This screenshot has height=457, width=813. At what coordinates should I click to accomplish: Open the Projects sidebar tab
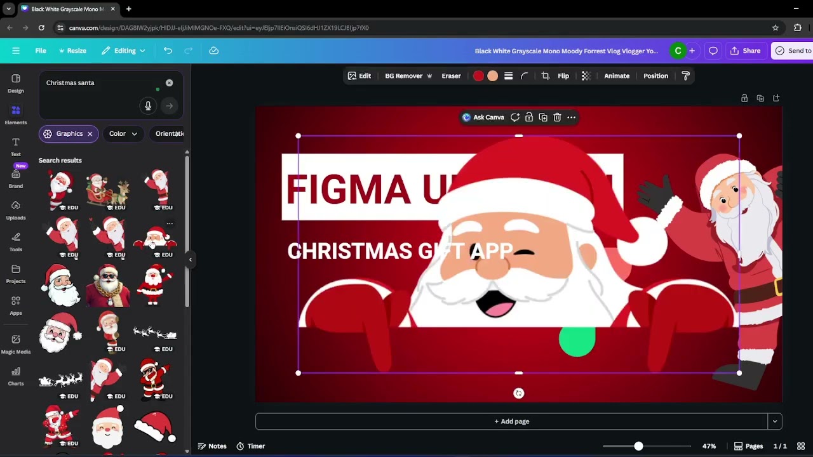click(x=16, y=274)
